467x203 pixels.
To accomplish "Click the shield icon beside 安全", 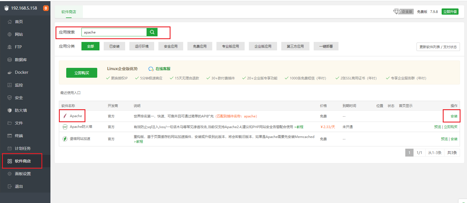I will [x=10, y=98].
